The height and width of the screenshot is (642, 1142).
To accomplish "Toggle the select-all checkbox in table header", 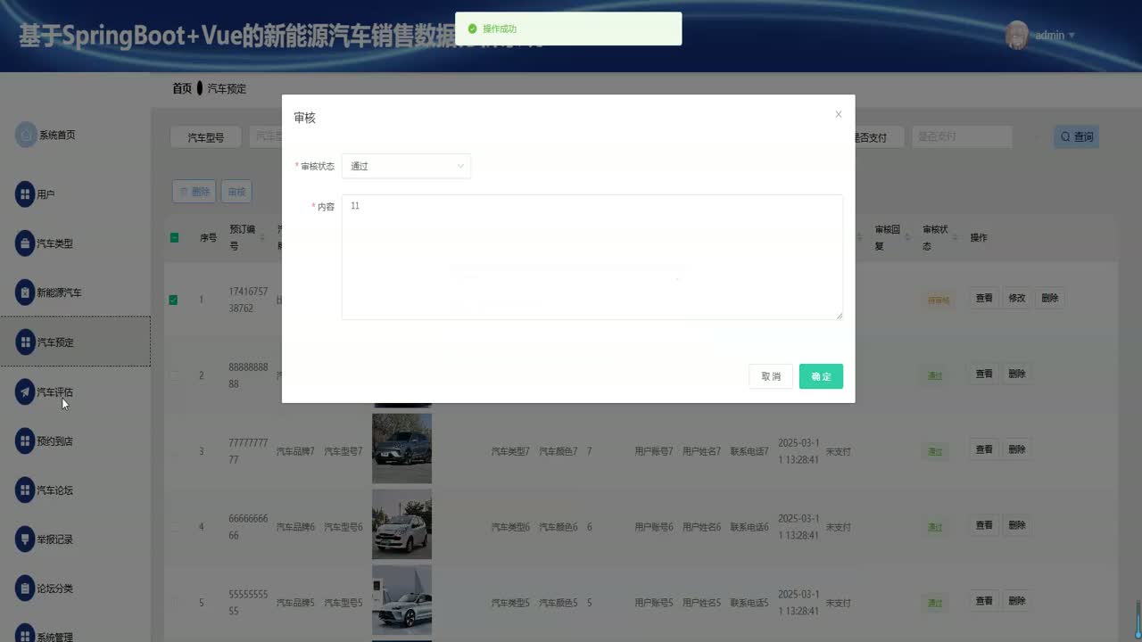I will click(175, 237).
